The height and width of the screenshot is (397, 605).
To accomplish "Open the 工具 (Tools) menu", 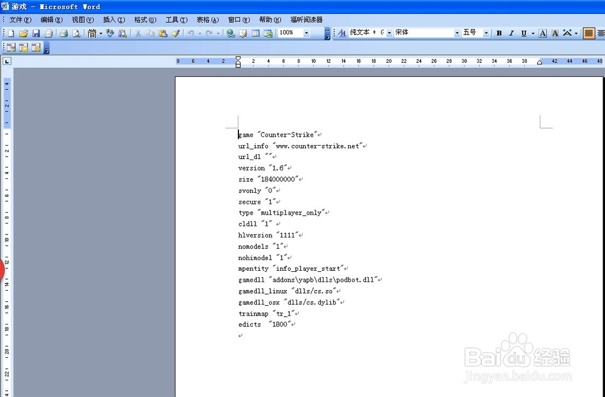I will [176, 20].
